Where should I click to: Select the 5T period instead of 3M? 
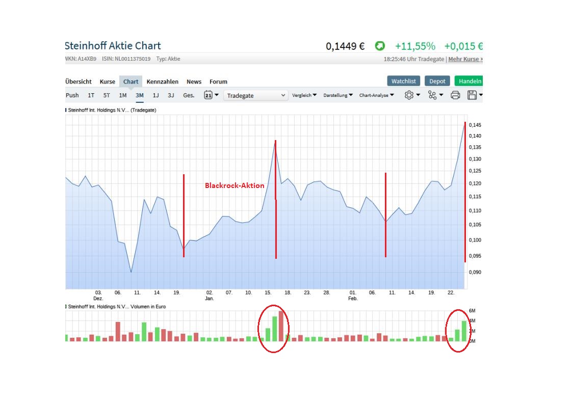[x=106, y=95]
